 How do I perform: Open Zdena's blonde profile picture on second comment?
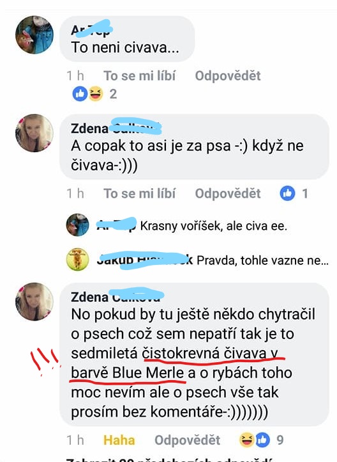[x=34, y=133]
